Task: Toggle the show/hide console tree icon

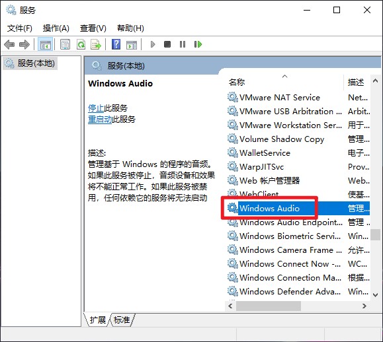Action: [x=46, y=45]
